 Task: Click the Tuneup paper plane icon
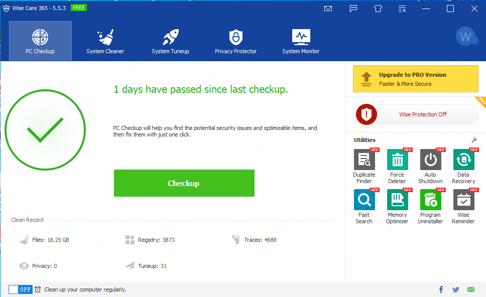[x=130, y=266]
